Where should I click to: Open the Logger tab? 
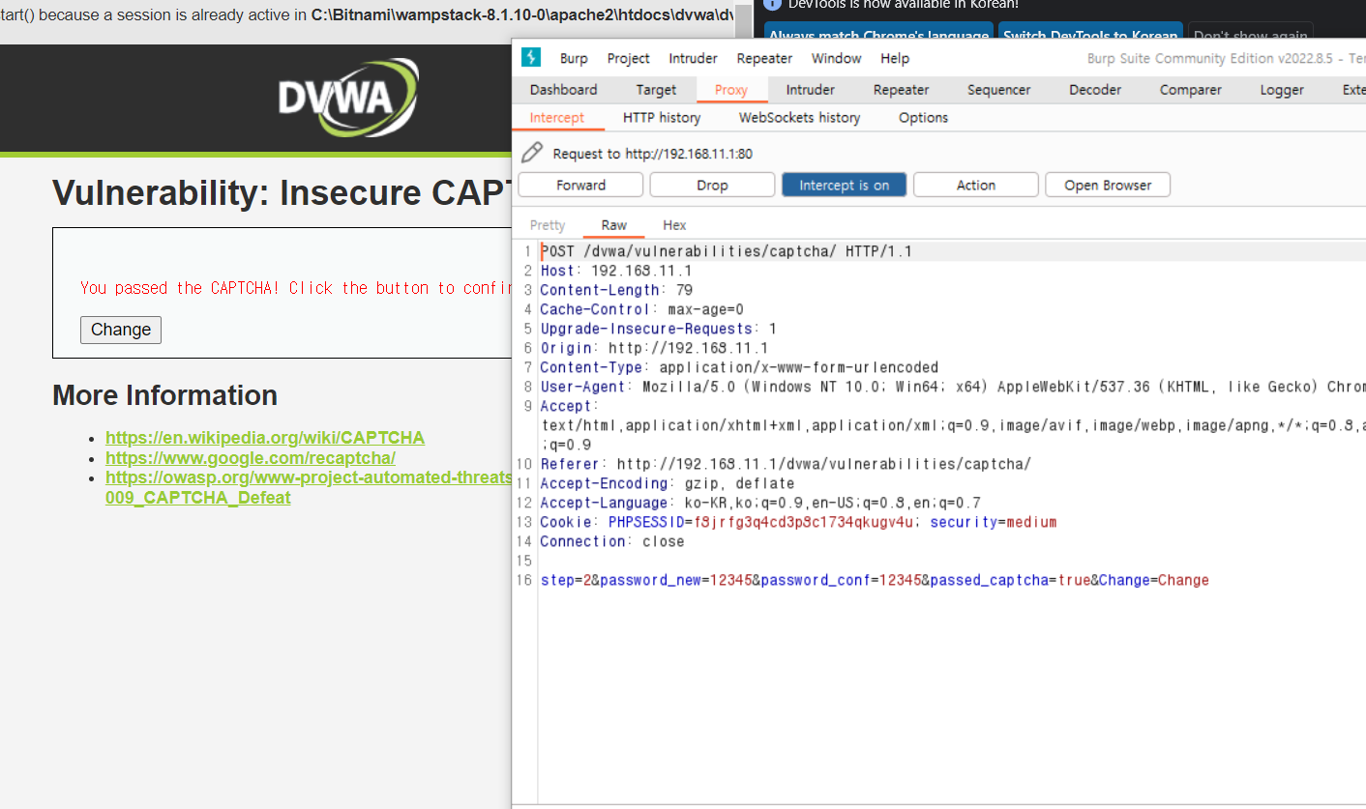pyautogui.click(x=1282, y=89)
